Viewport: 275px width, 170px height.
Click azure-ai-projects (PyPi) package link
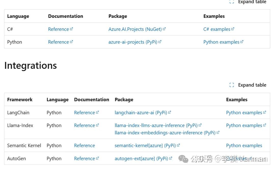(x=133, y=42)
